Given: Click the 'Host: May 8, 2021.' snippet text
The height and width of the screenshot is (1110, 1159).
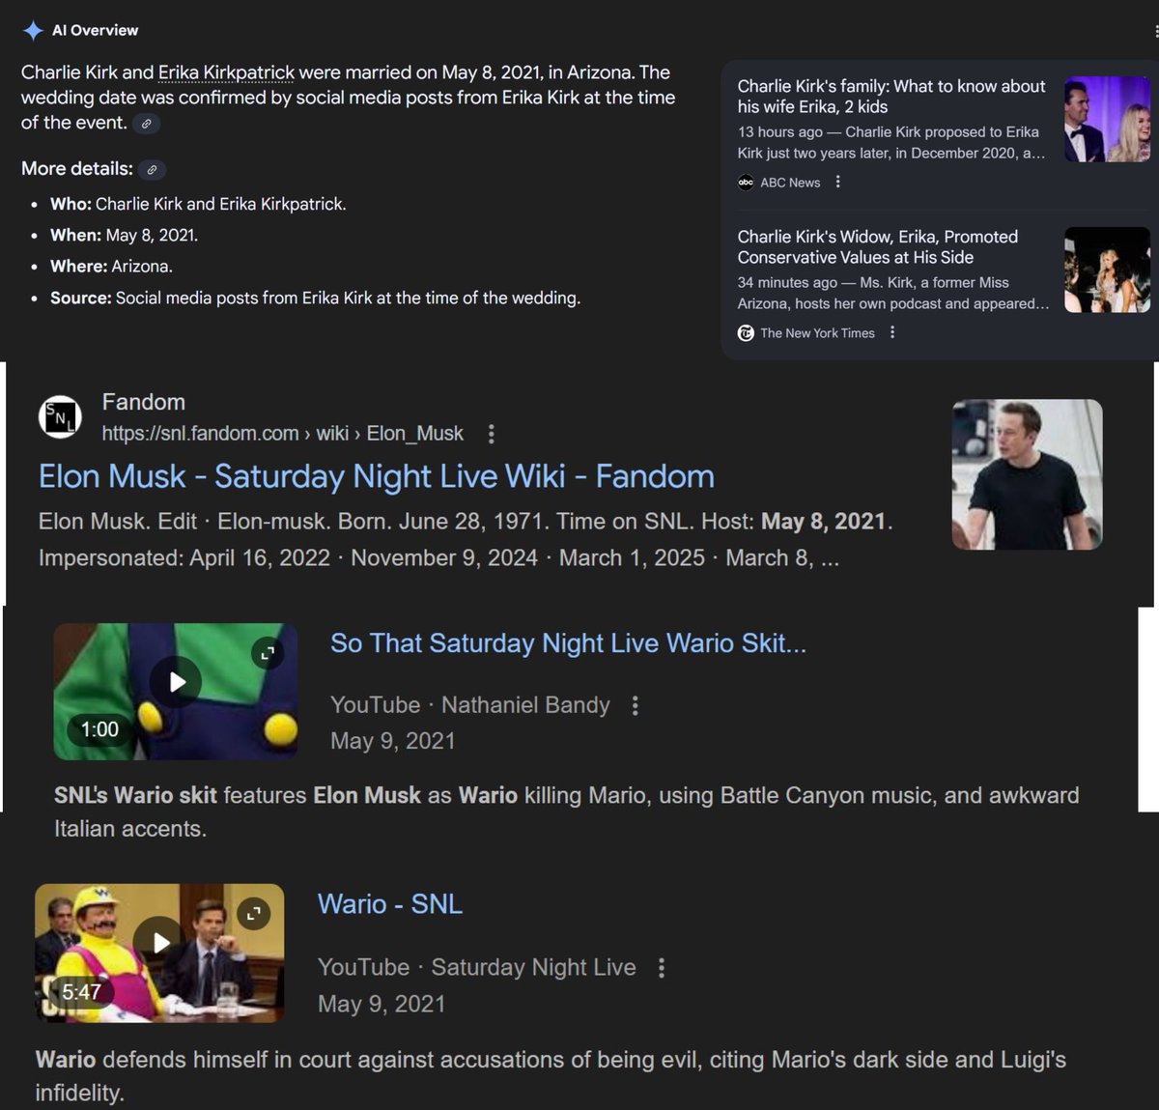Looking at the screenshot, I should (797, 522).
